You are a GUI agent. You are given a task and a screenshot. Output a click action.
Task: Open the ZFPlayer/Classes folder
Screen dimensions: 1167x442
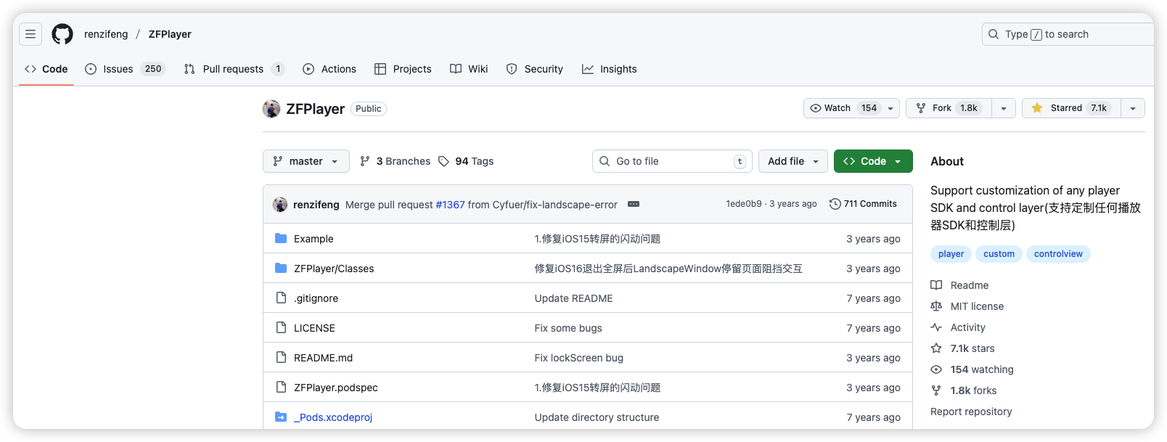coord(334,269)
